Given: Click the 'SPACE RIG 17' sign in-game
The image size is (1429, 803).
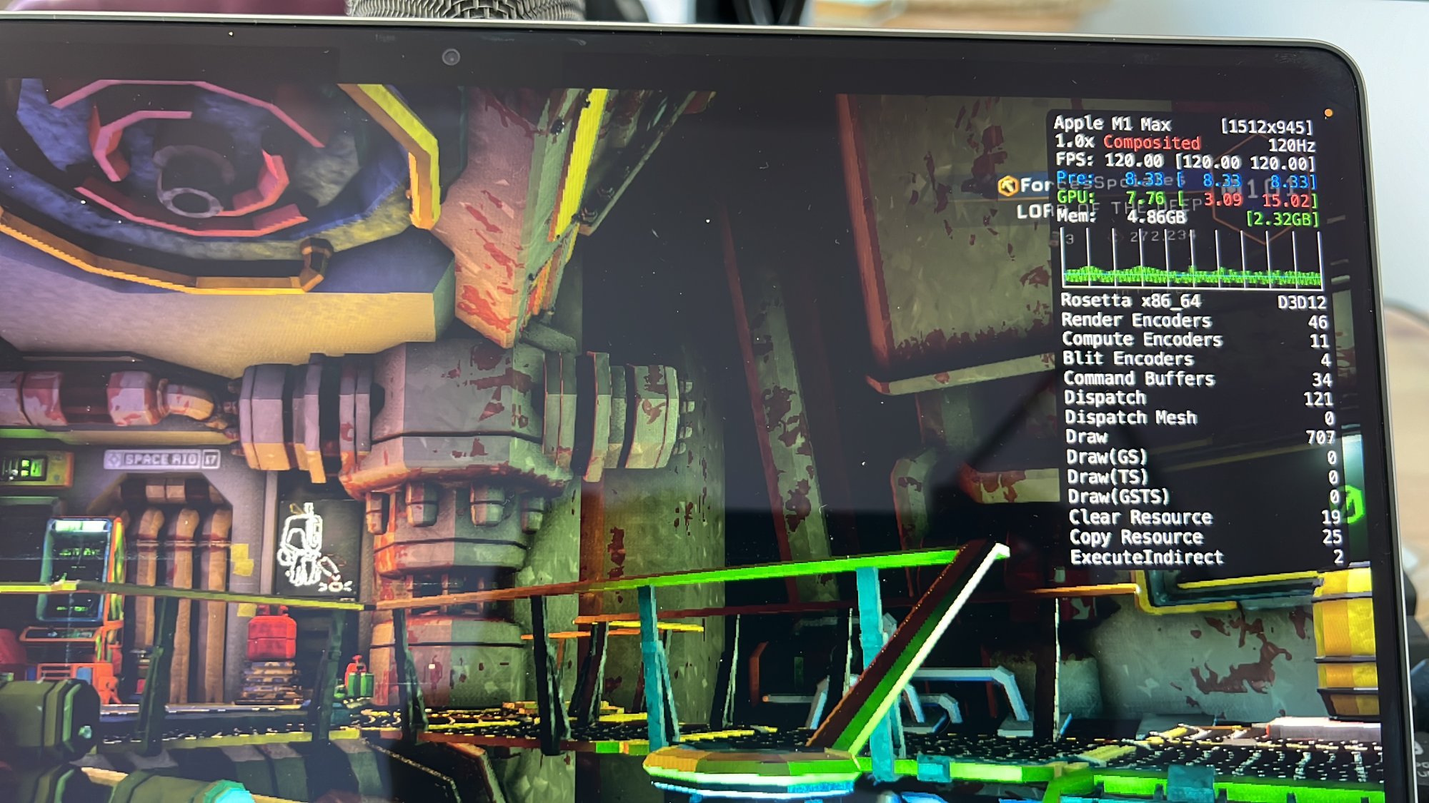Looking at the screenshot, I should [x=162, y=459].
